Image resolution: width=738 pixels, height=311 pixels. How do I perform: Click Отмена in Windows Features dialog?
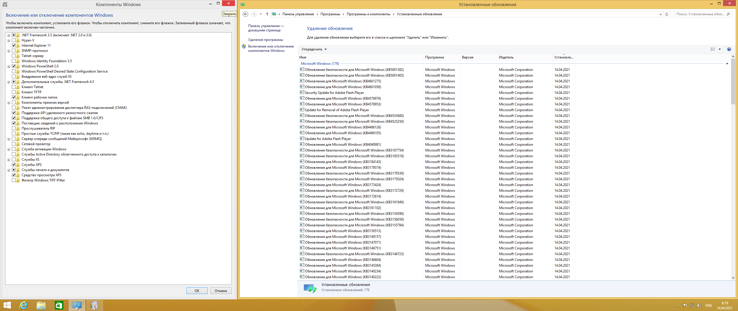[x=221, y=291]
